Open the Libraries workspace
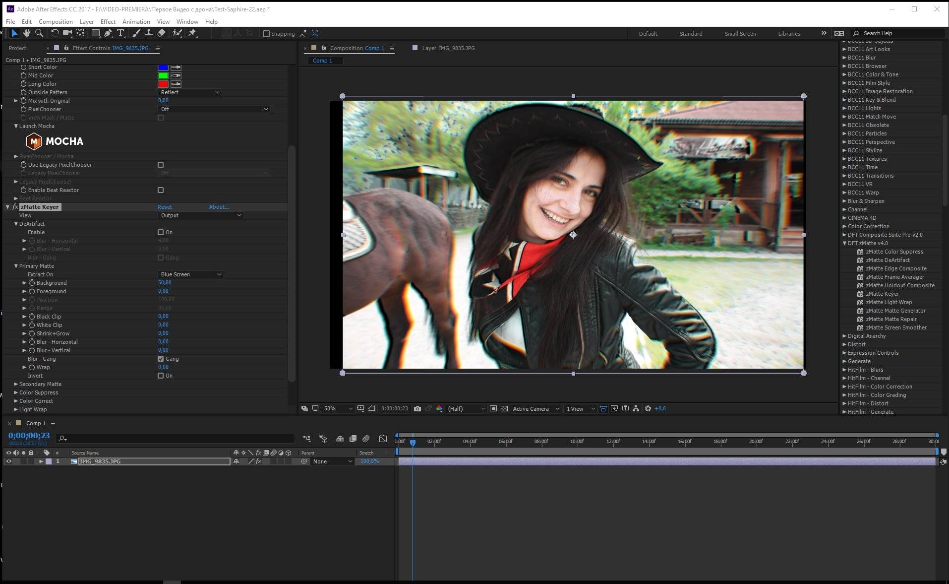949x584 pixels. point(789,34)
